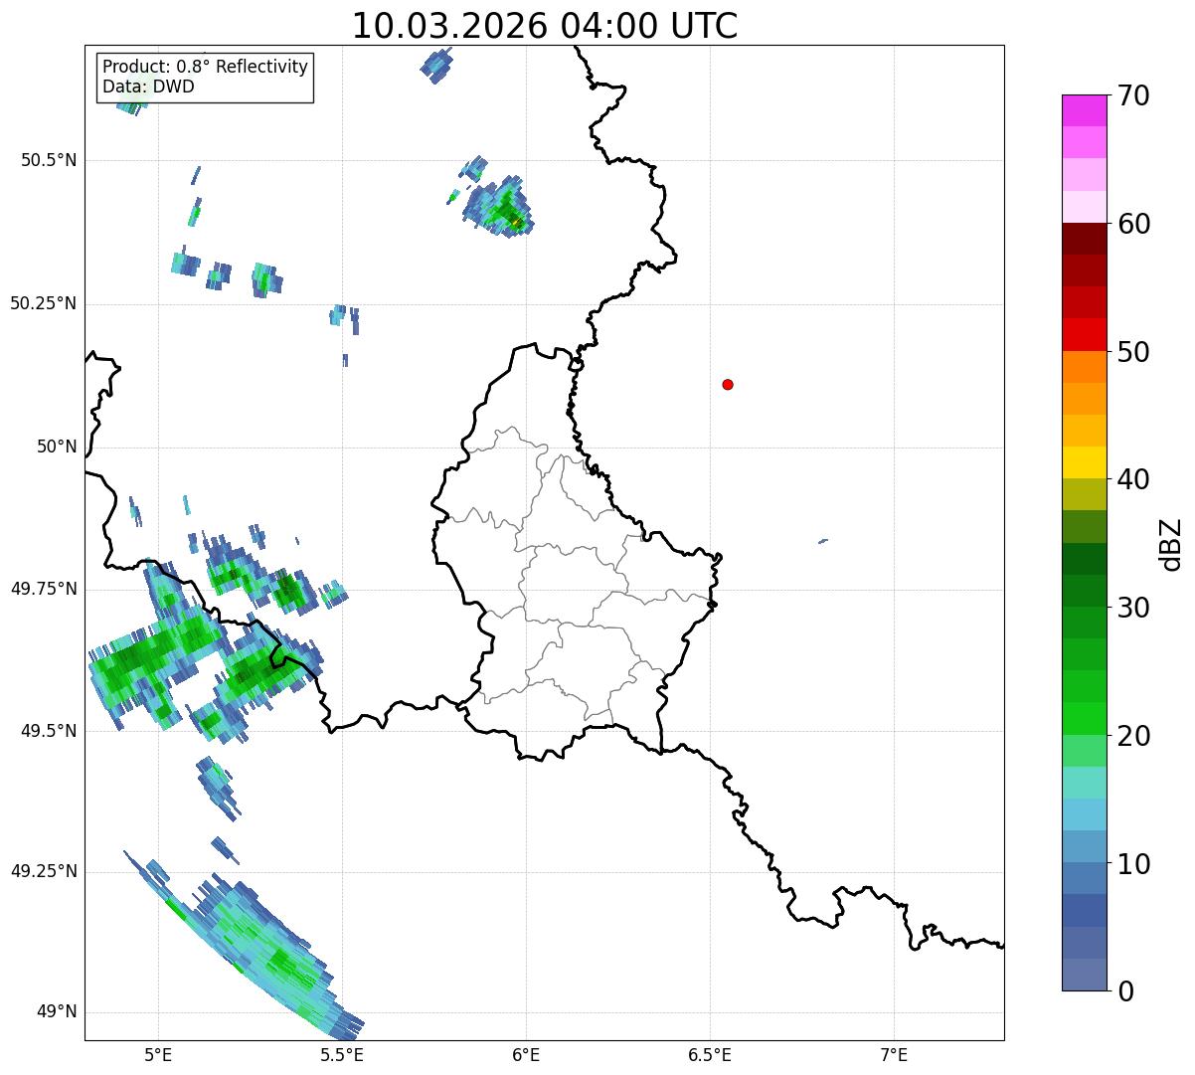
Task: Click the title "10.03.2026 04:00 UTC"
Action: [x=545, y=25]
